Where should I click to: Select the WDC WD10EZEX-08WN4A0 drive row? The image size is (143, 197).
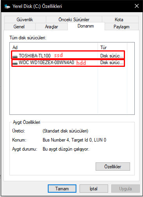tap(68, 63)
